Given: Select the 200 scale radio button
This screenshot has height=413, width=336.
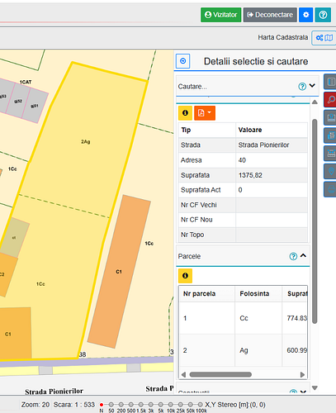Looking at the screenshot, I should pos(121,405).
